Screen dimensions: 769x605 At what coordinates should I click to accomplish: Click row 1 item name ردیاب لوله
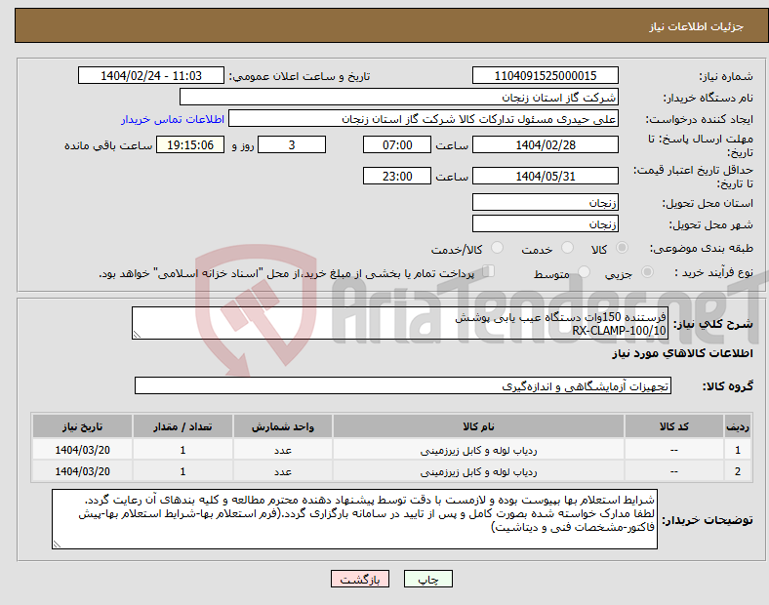[x=478, y=450]
